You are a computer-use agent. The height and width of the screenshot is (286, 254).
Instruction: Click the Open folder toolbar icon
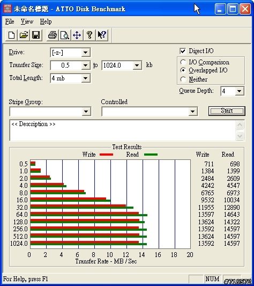[24, 35]
